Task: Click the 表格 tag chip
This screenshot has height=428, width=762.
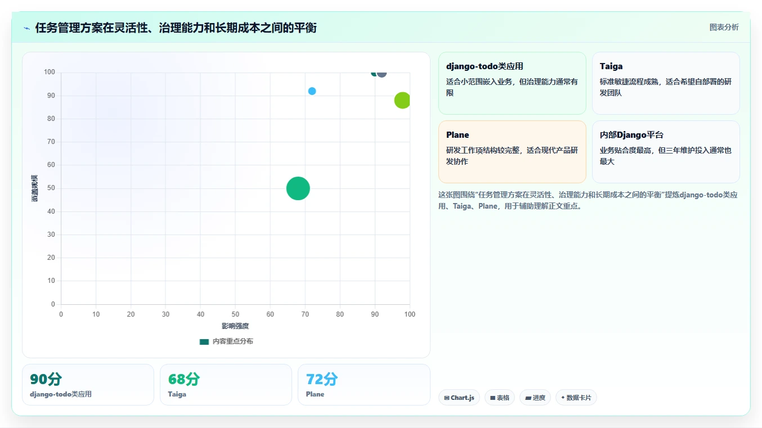Action: 500,398
